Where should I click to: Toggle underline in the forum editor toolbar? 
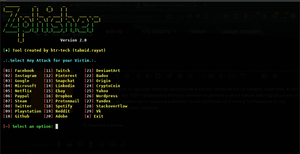(117, 76)
